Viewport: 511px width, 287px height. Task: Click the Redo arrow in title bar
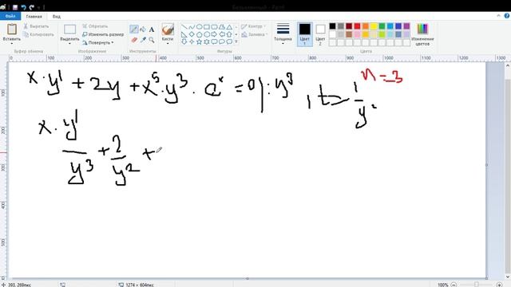(32, 7)
